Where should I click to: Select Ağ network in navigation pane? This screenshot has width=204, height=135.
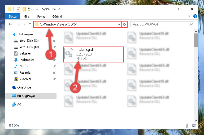(19, 104)
